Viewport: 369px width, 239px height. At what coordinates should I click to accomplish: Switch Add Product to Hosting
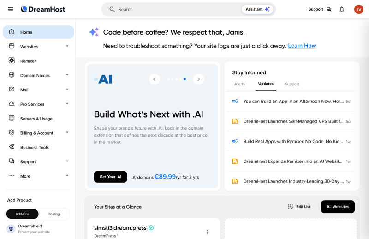[54, 214]
